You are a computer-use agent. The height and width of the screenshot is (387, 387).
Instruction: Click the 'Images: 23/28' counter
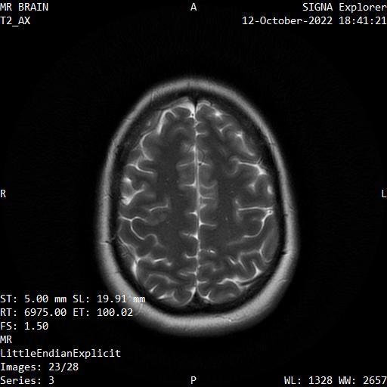[39, 367]
